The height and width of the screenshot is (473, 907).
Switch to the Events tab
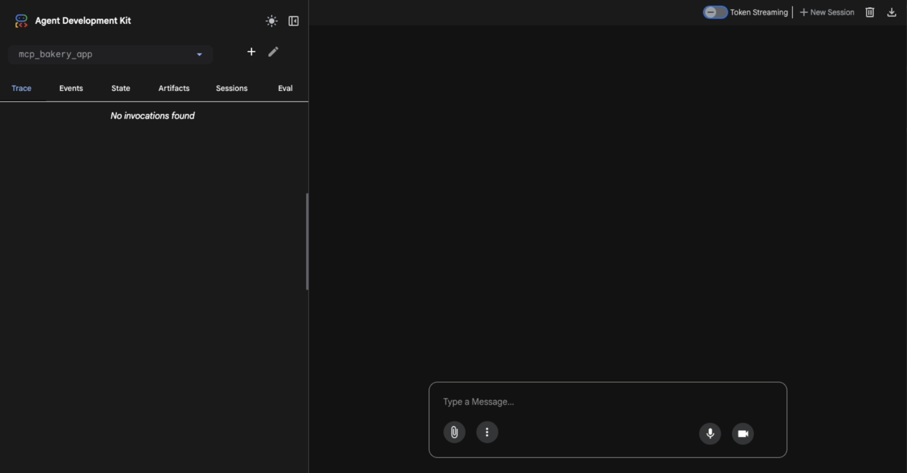coord(71,88)
